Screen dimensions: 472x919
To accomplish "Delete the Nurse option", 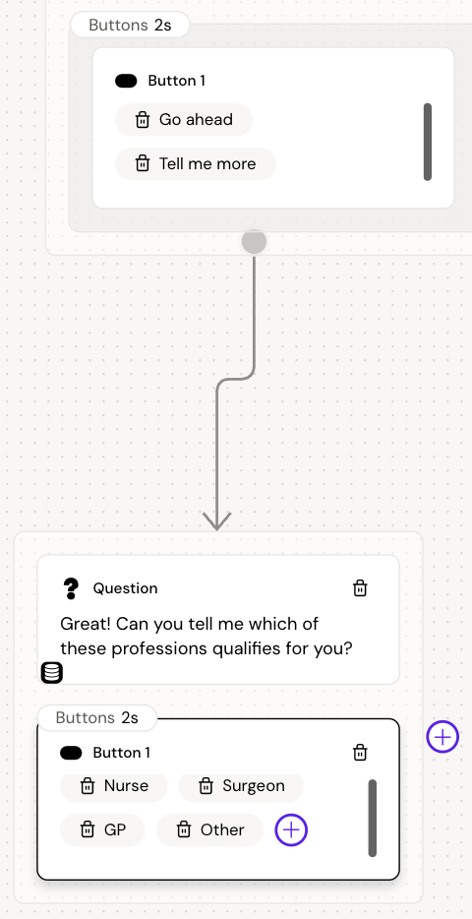I will 88,786.
